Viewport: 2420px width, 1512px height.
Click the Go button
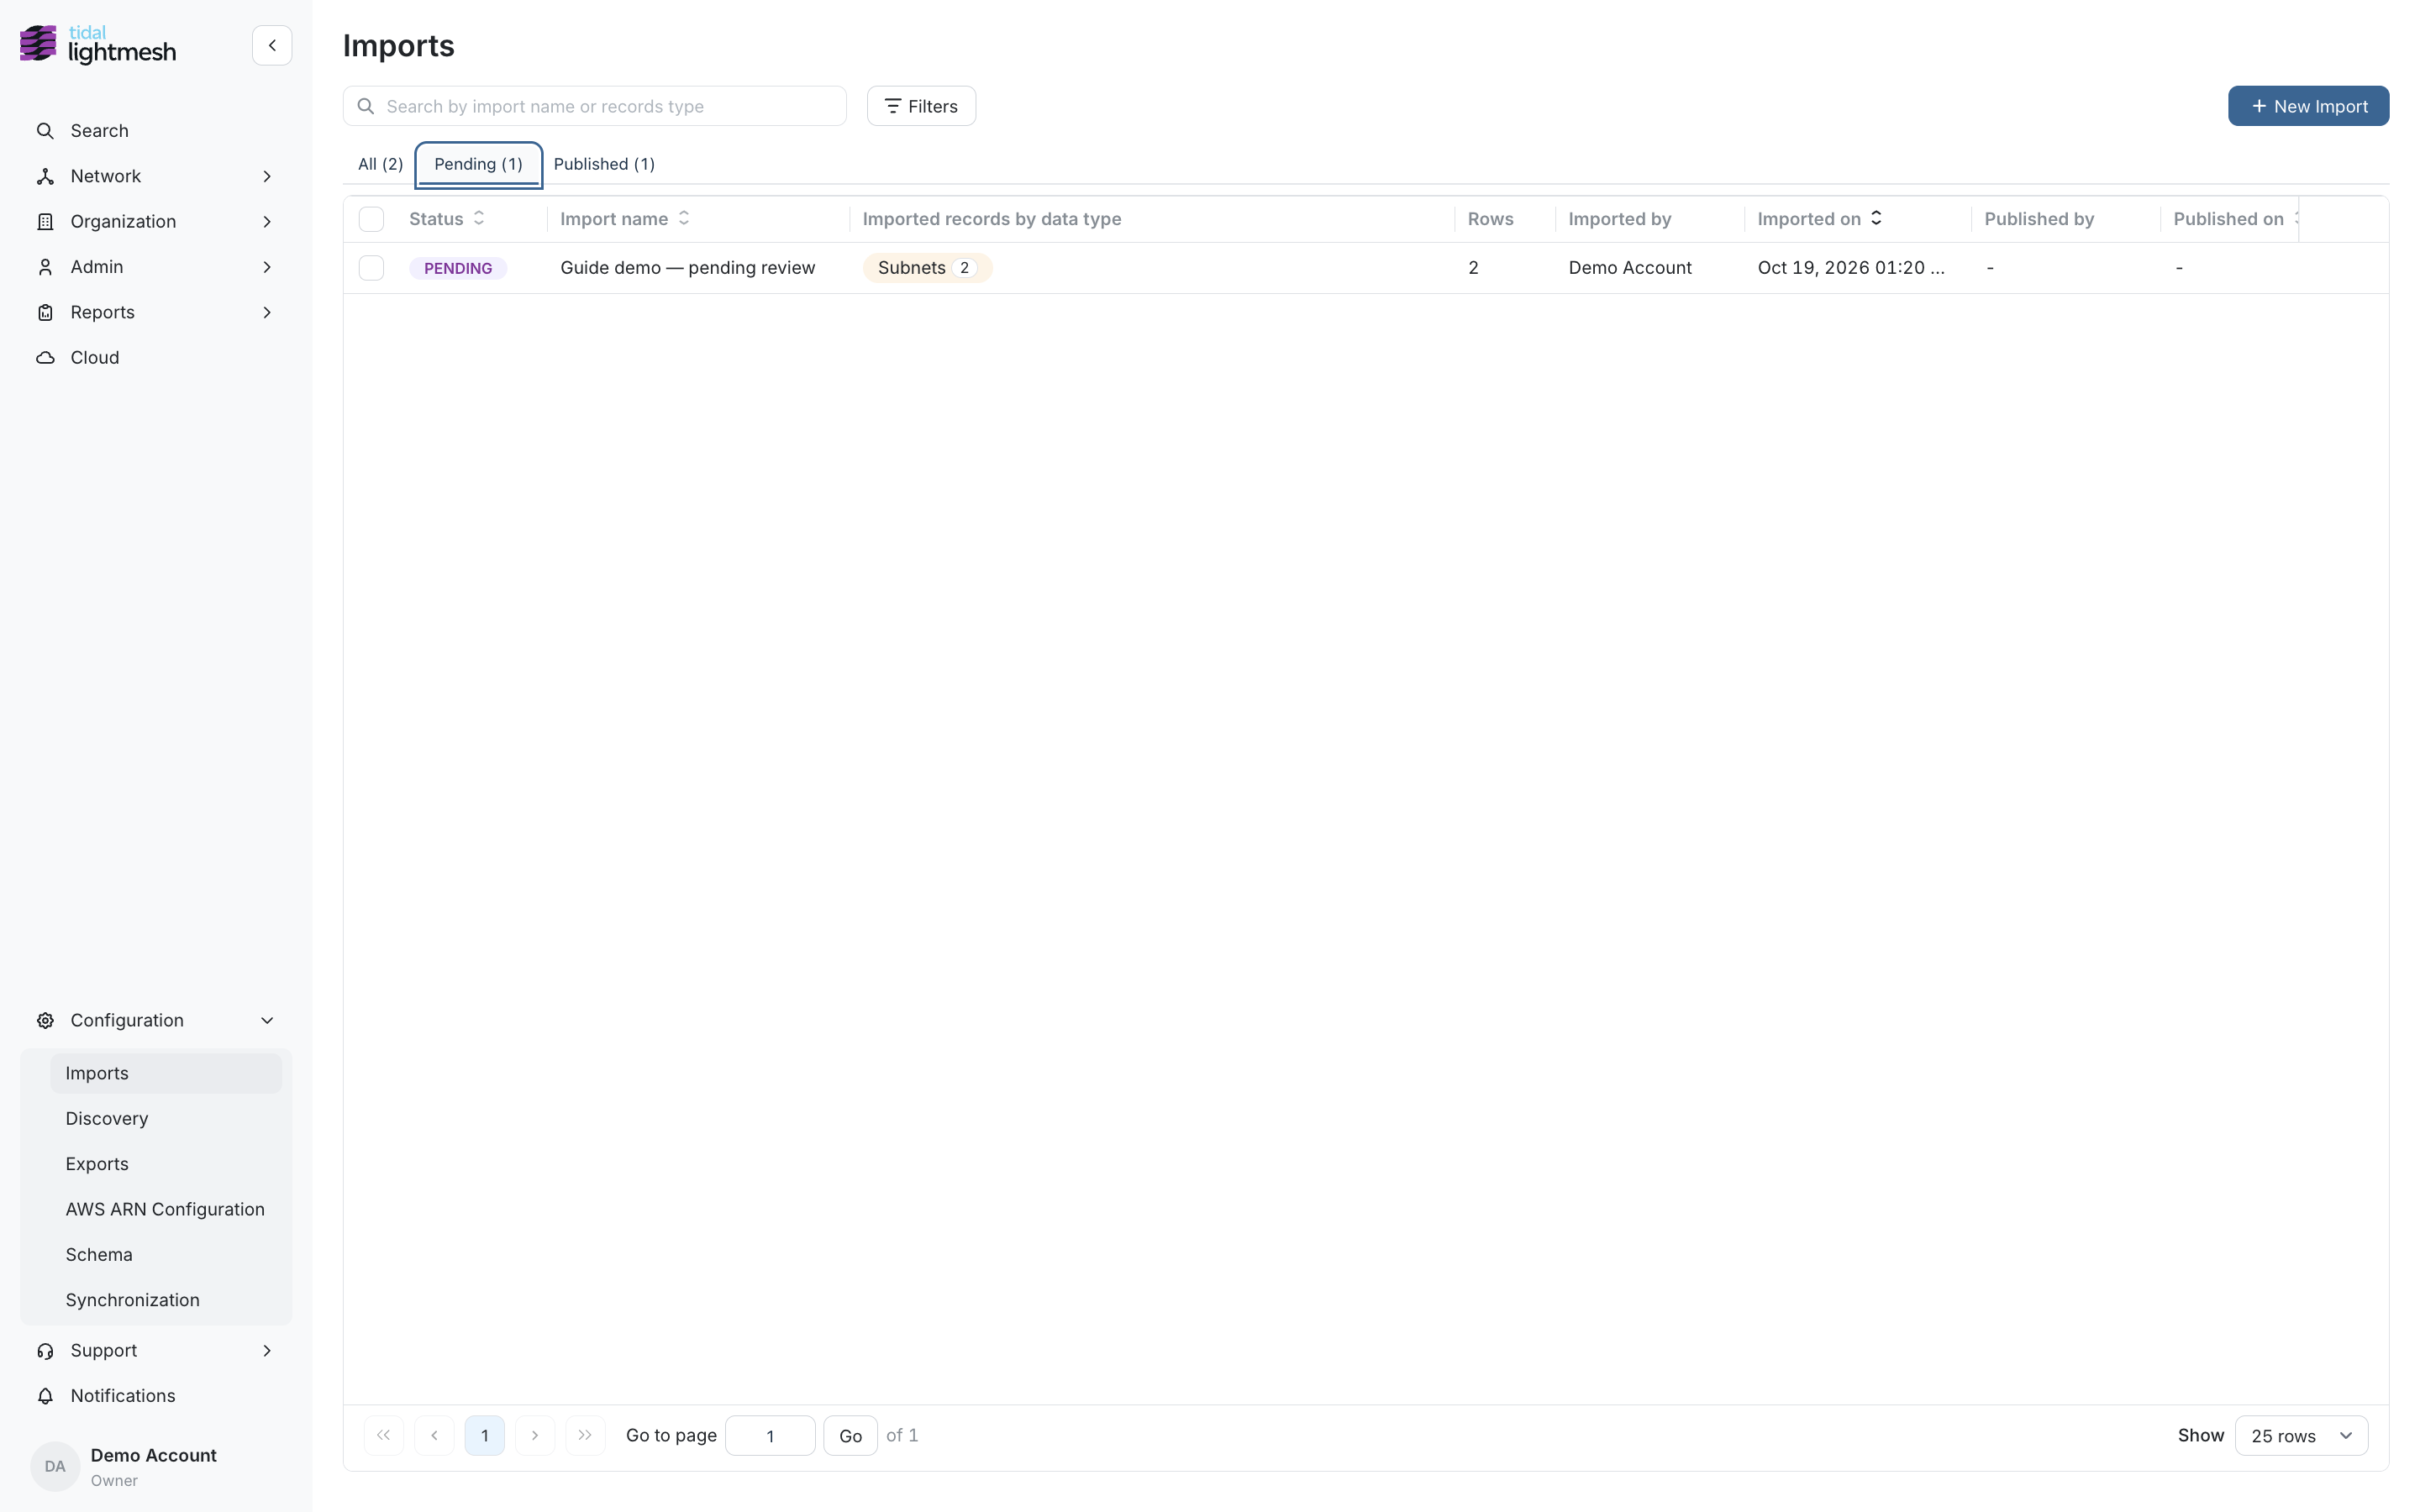click(850, 1435)
